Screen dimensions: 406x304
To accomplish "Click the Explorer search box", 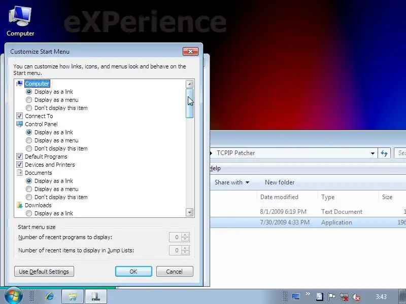I will (x=400, y=153).
